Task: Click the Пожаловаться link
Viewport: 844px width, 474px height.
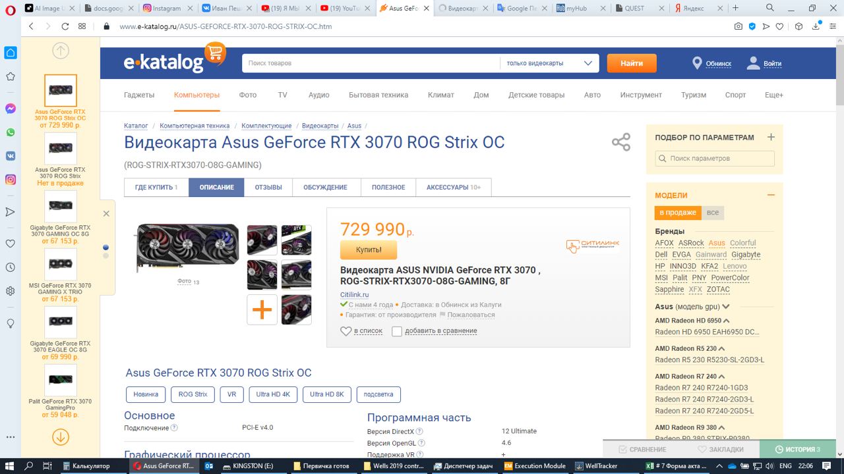Action: (471, 315)
